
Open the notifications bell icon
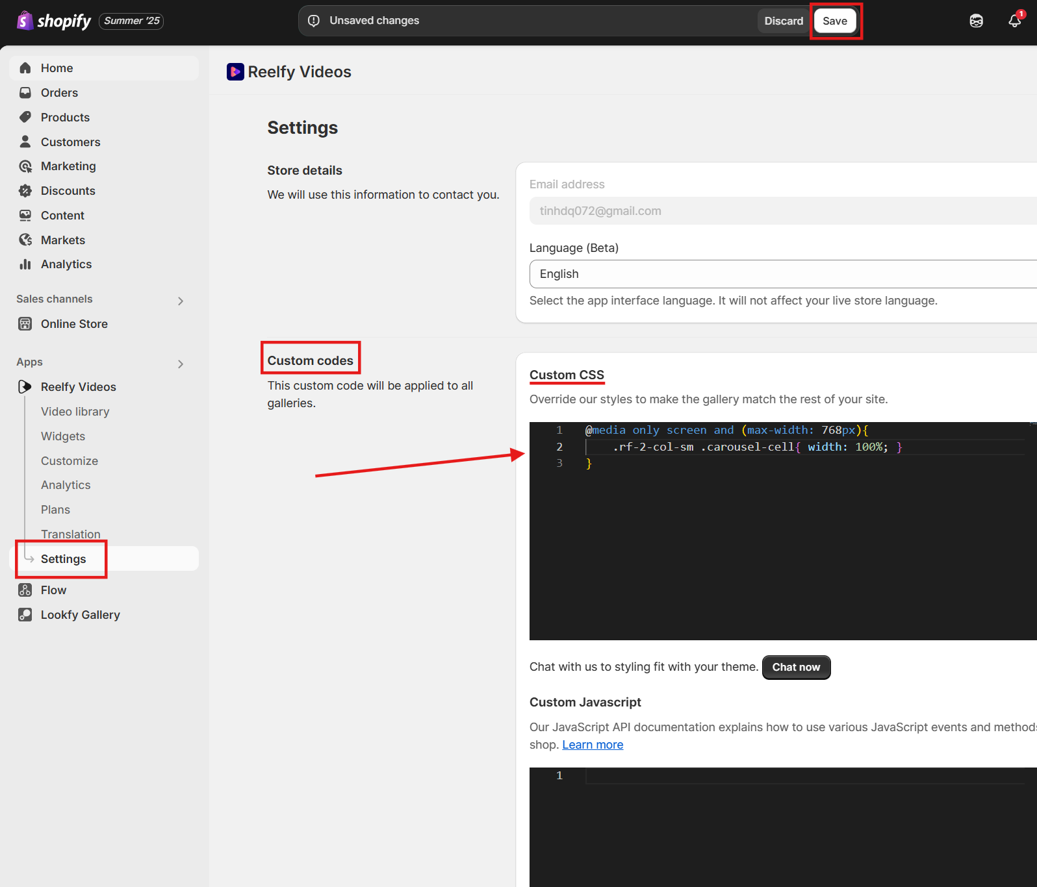[1014, 21]
